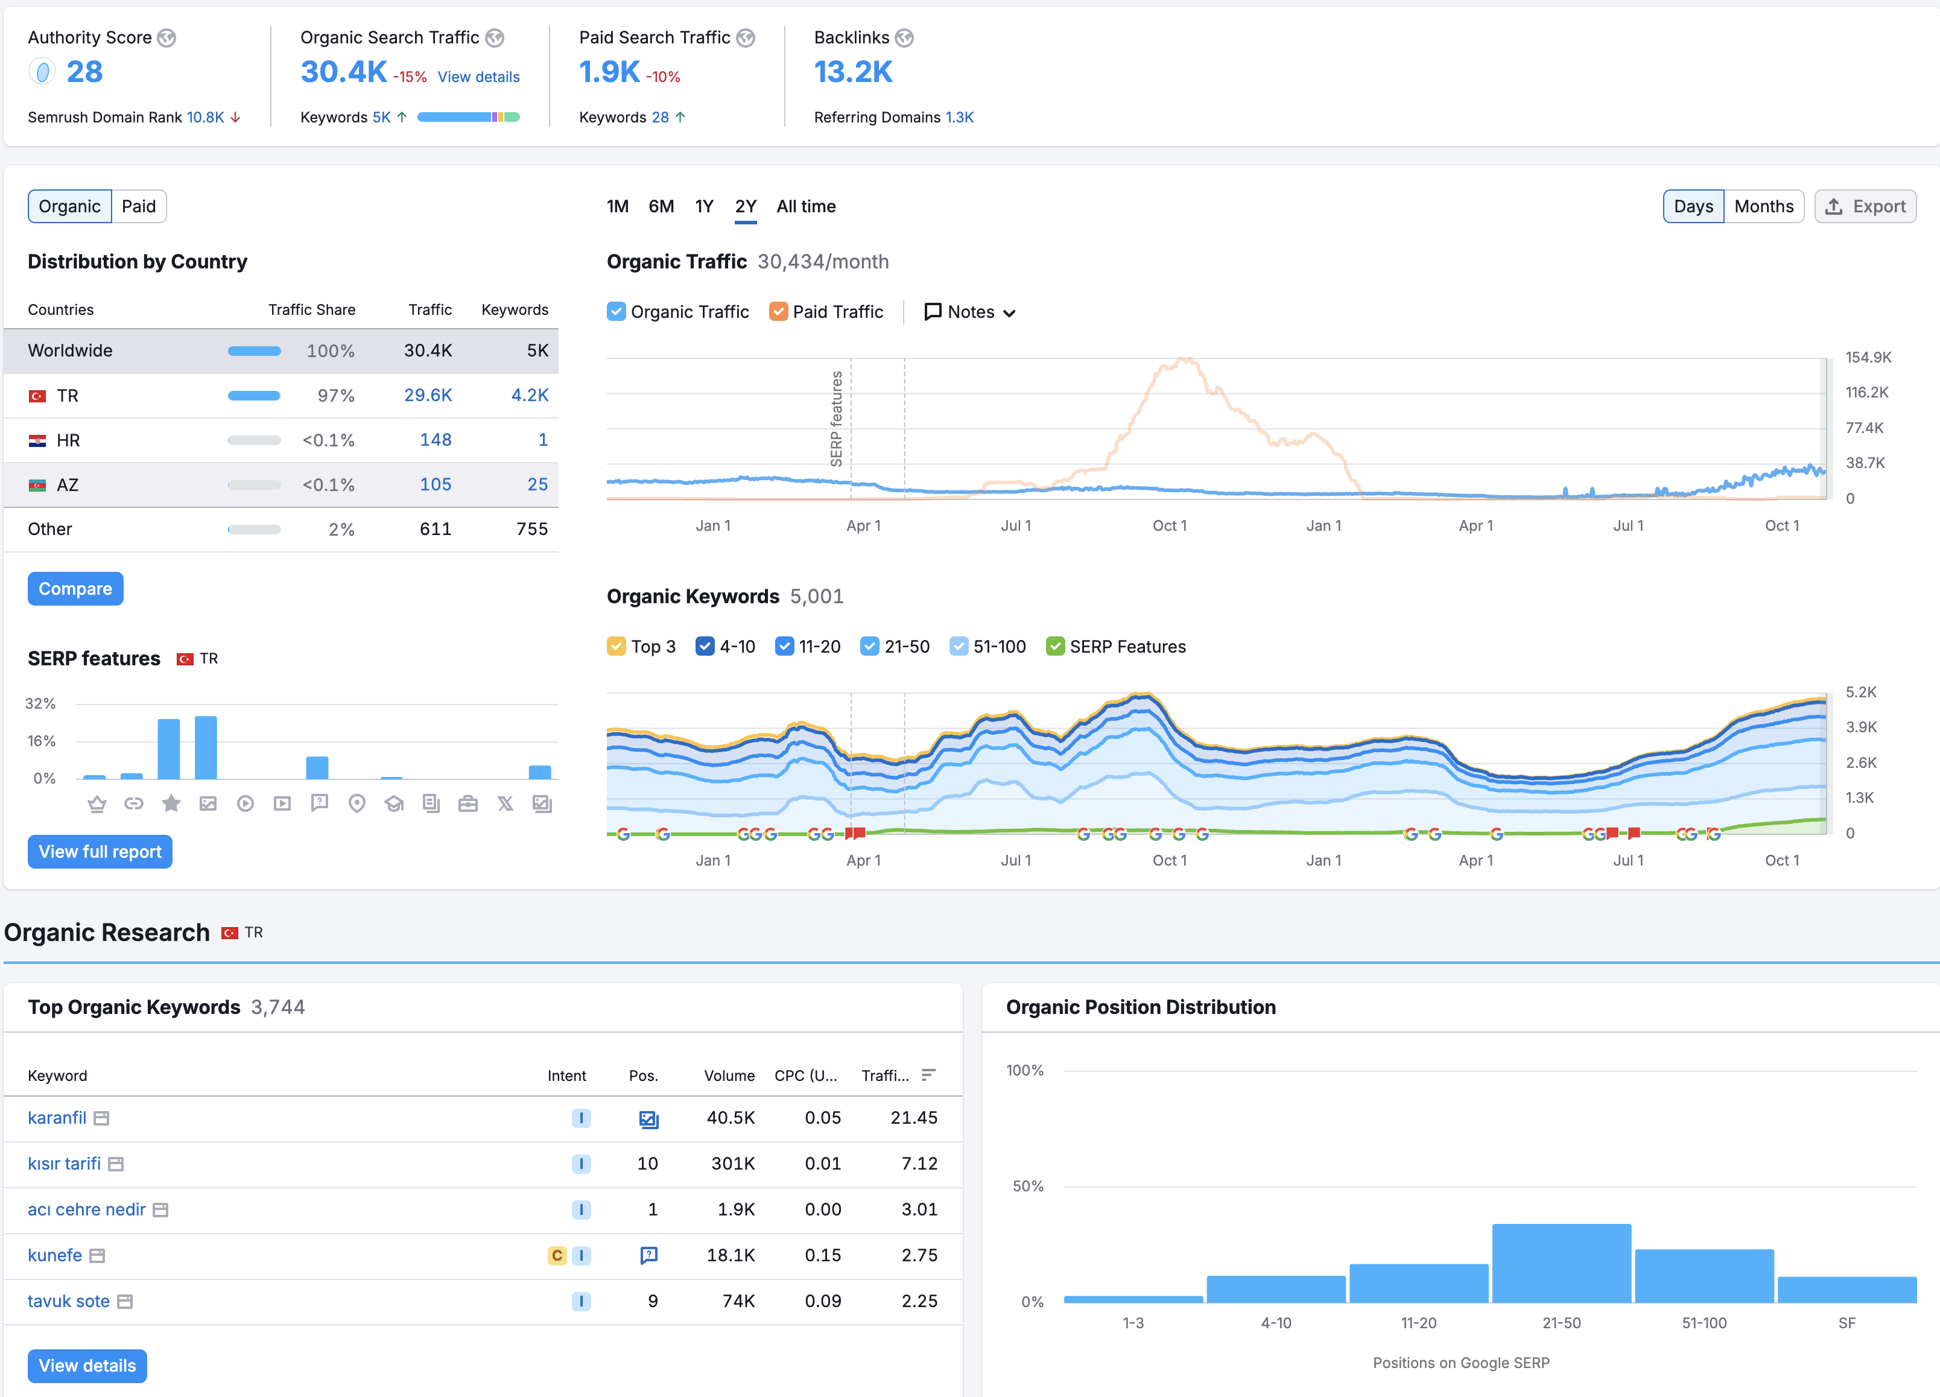Click the Backlinks info icon

[x=904, y=37]
